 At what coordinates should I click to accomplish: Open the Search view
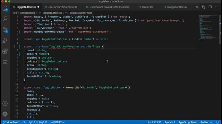tap(5, 19)
